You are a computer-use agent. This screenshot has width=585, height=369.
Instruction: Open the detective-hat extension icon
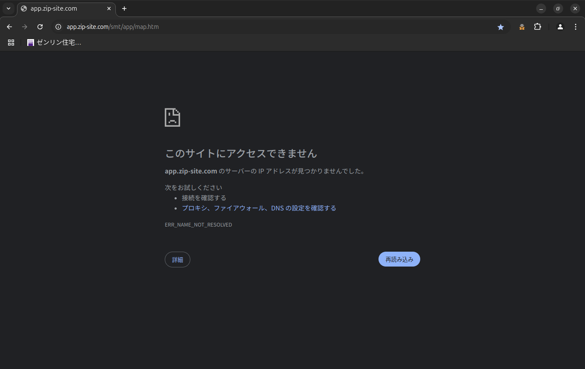pyautogui.click(x=522, y=27)
